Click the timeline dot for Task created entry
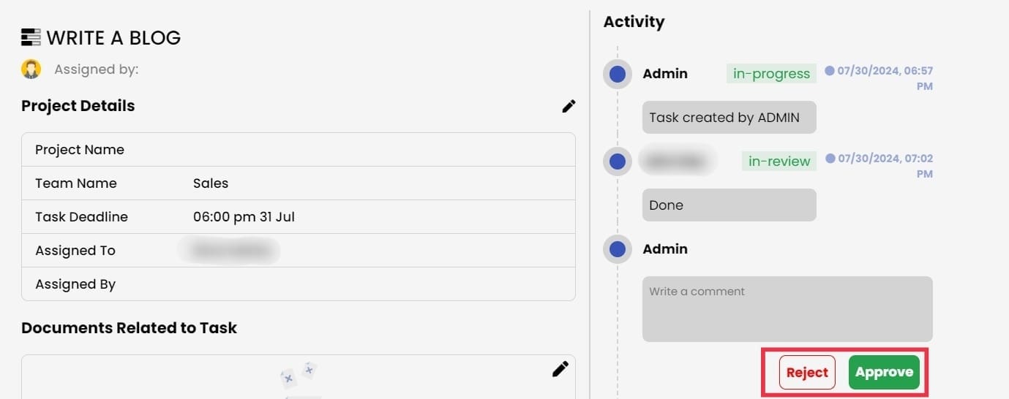Screen dimensions: 1009x399 tap(618, 74)
